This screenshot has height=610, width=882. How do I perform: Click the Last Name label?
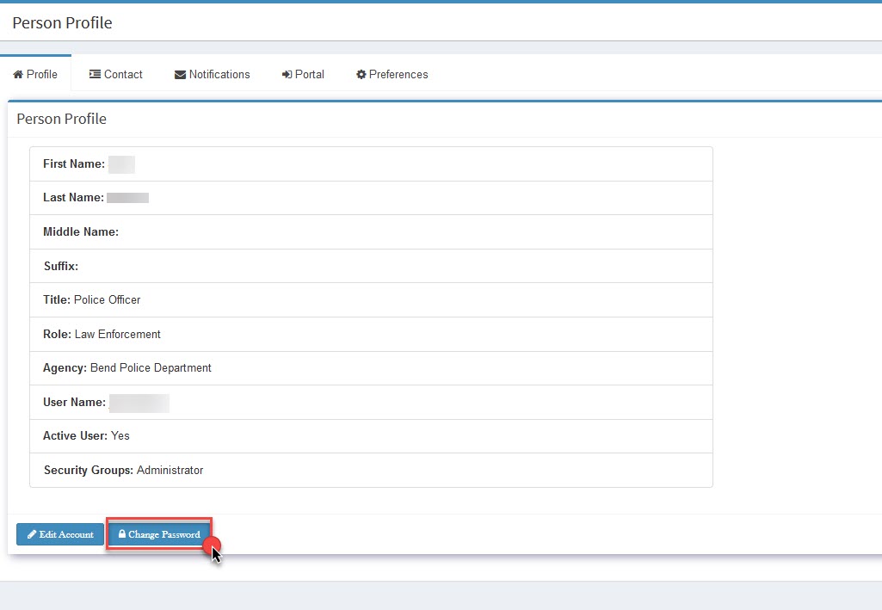(73, 197)
